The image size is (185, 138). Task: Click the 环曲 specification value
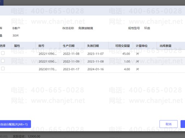[x=147, y=28]
